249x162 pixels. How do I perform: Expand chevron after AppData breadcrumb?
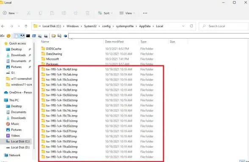pyautogui.click(x=153, y=26)
